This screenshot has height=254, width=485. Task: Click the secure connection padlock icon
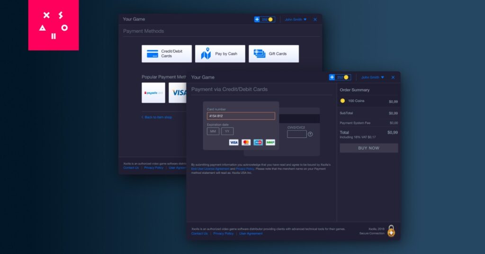click(391, 231)
